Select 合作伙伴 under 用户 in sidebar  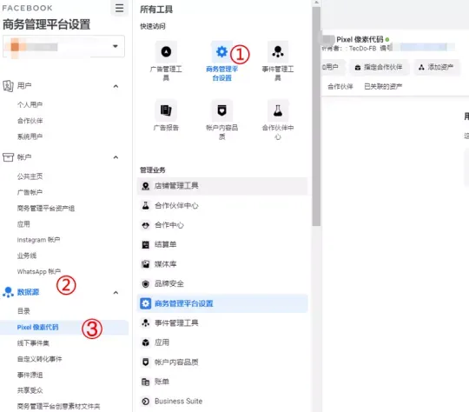coord(30,121)
